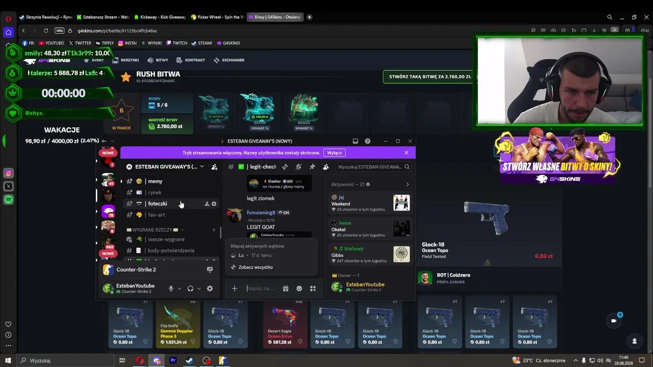Open Opera home icon in sidebar
Screen dimensions: 653x367
point(8,32)
